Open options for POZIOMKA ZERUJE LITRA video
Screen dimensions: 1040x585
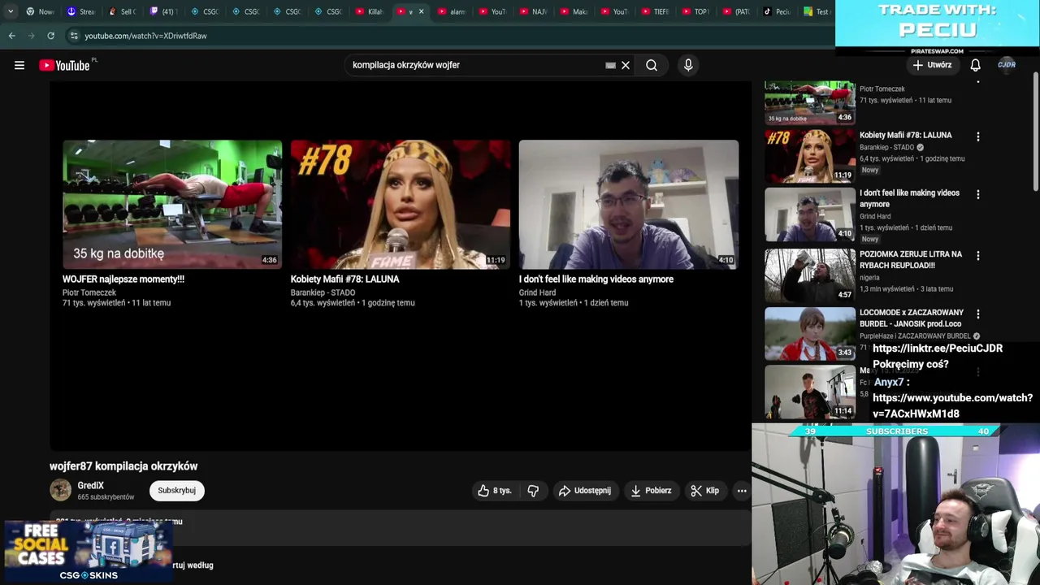(978, 255)
